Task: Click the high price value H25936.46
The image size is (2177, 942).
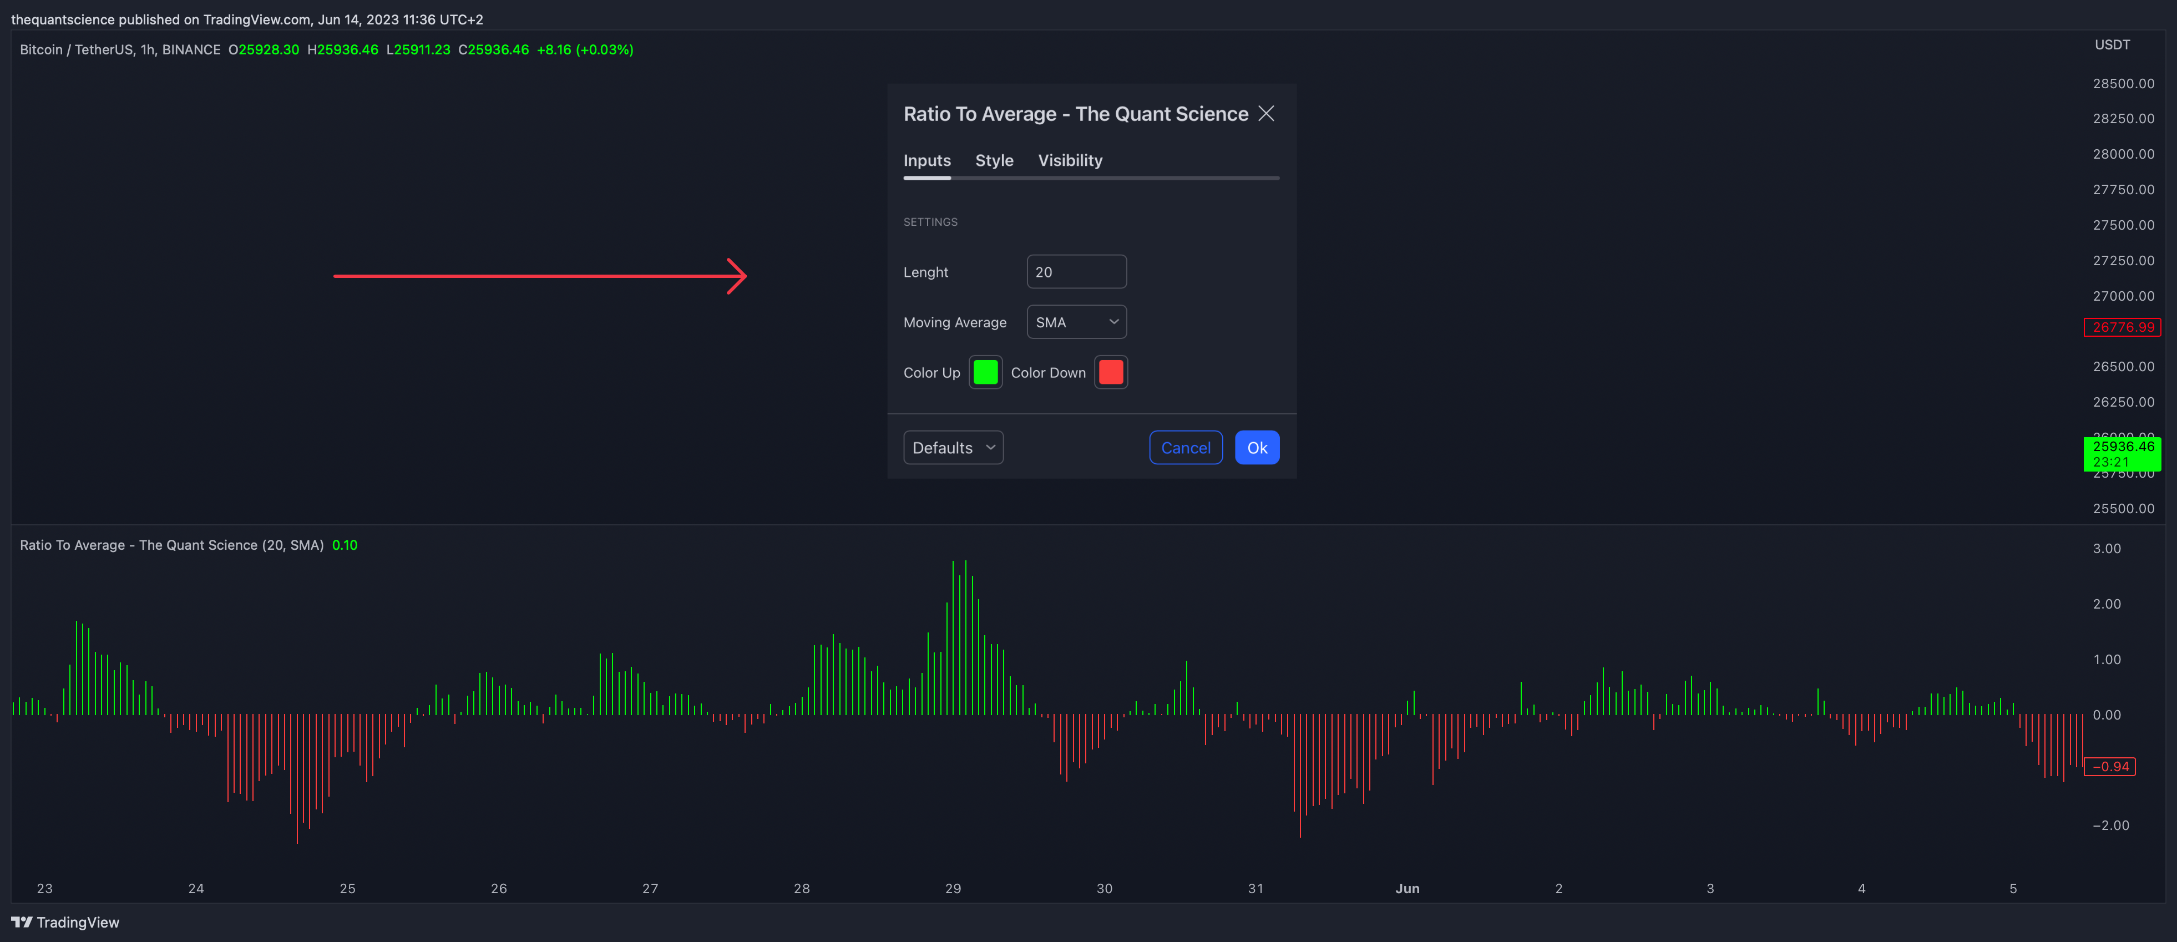Action: point(343,50)
